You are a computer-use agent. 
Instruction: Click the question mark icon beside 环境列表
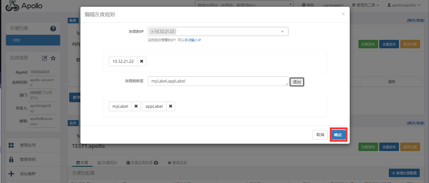pyautogui.click(x=53, y=28)
